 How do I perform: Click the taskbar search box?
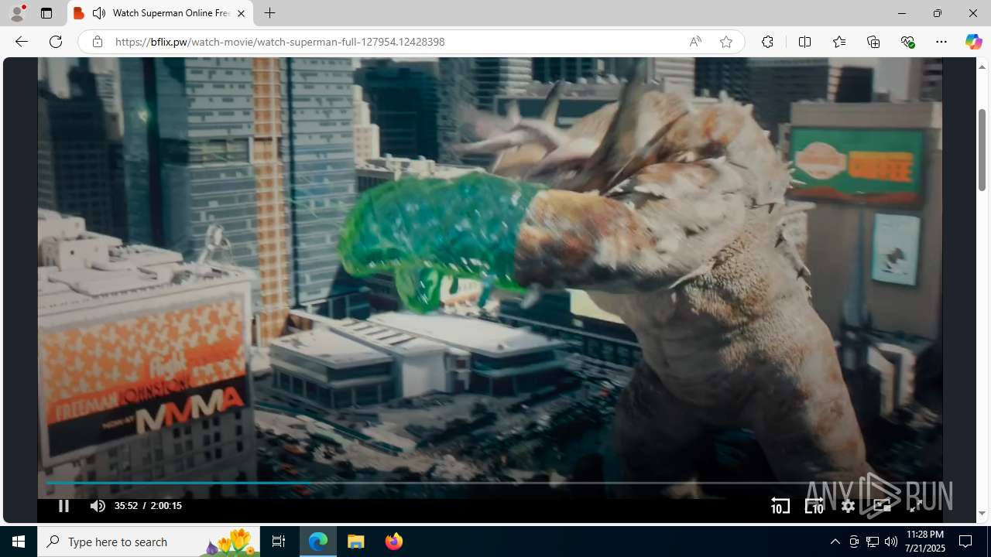click(149, 542)
